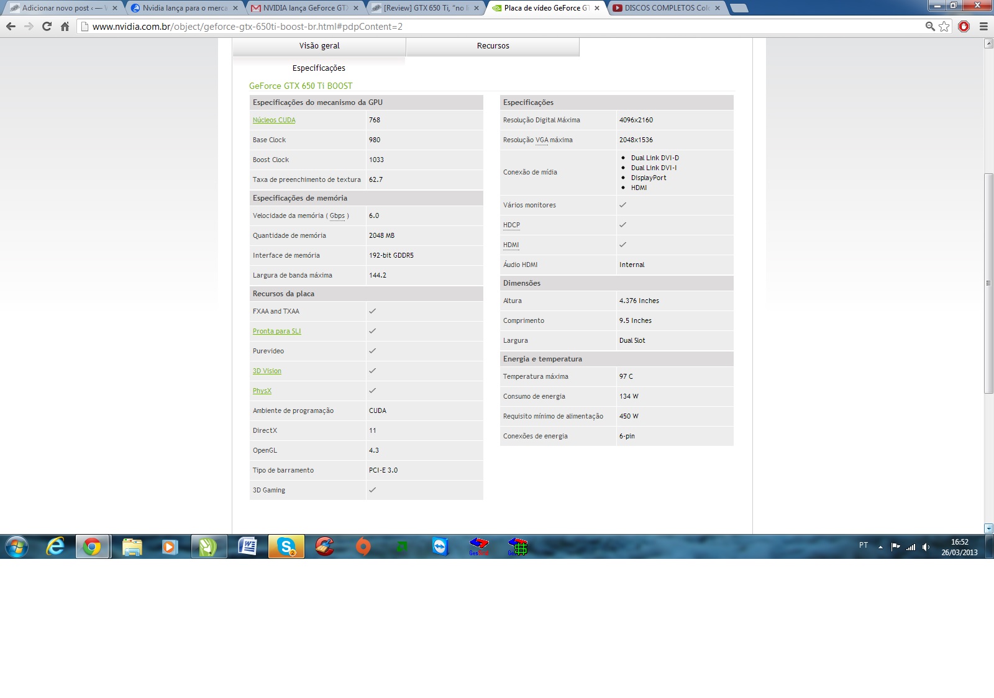Viewport: 994px width, 698px height.
Task: Open the PT language selector in tray
Action: (864, 545)
